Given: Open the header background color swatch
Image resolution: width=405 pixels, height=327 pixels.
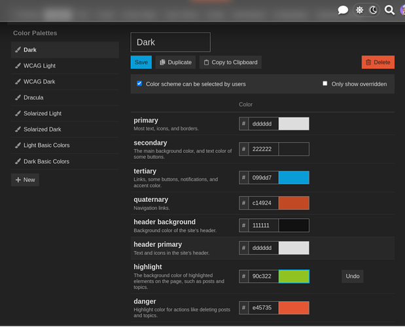Looking at the screenshot, I should click(x=294, y=226).
